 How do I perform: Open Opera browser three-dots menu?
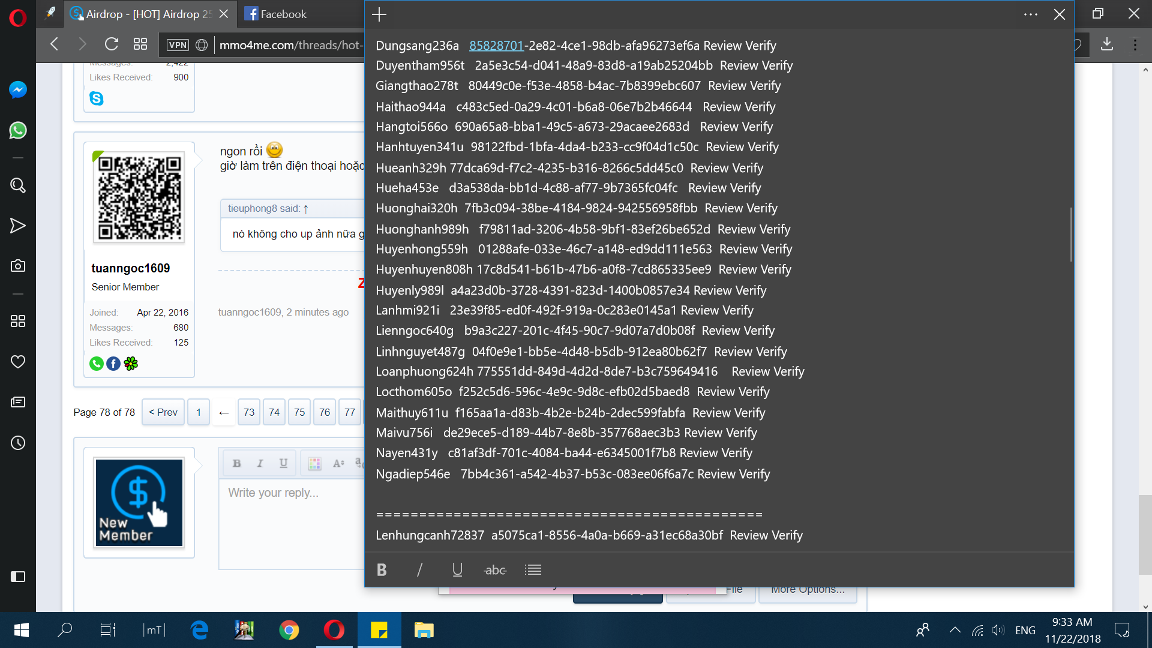coord(1135,44)
